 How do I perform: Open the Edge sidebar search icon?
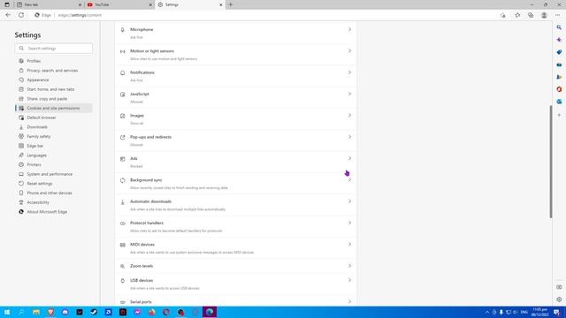point(559,27)
